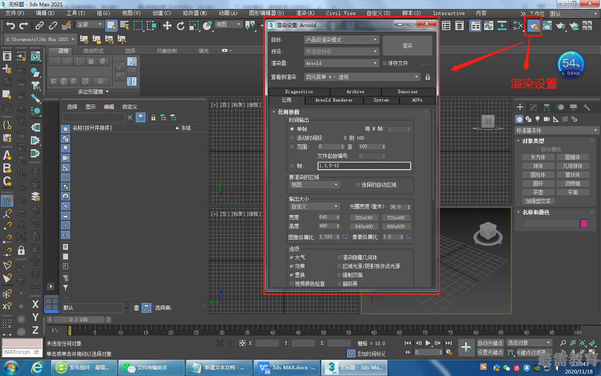Select the 范围 radio button
This screenshot has width=601, height=376.
click(292, 147)
